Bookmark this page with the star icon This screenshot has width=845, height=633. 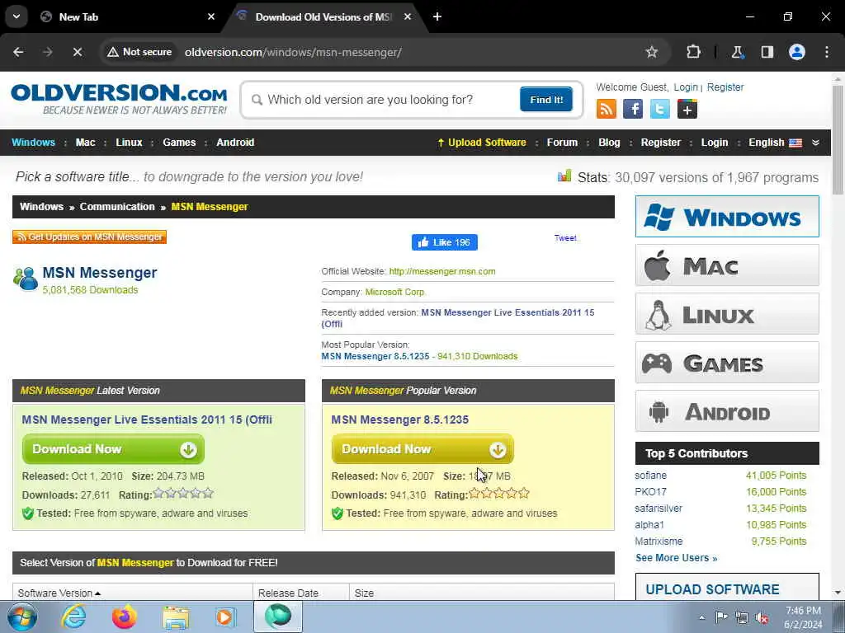click(x=652, y=52)
